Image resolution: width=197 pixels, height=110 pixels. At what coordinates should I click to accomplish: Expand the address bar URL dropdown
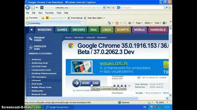[104, 8]
